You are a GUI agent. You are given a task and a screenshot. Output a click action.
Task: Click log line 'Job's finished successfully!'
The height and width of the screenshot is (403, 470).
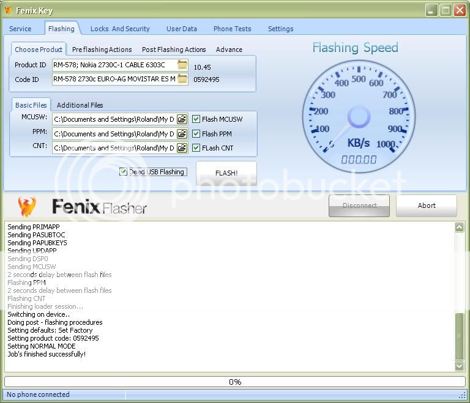point(47,354)
